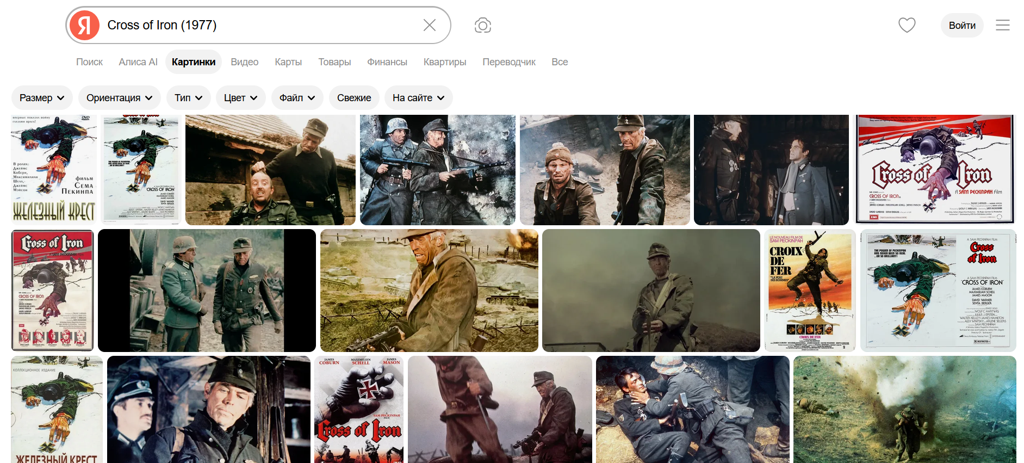Open the 'Коллекционное издание' poster thumbnail
This screenshot has height=463, width=1024.
pos(57,410)
